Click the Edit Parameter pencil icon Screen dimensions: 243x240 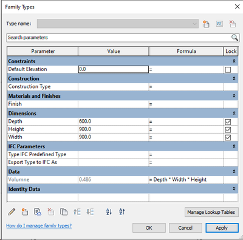point(12,212)
